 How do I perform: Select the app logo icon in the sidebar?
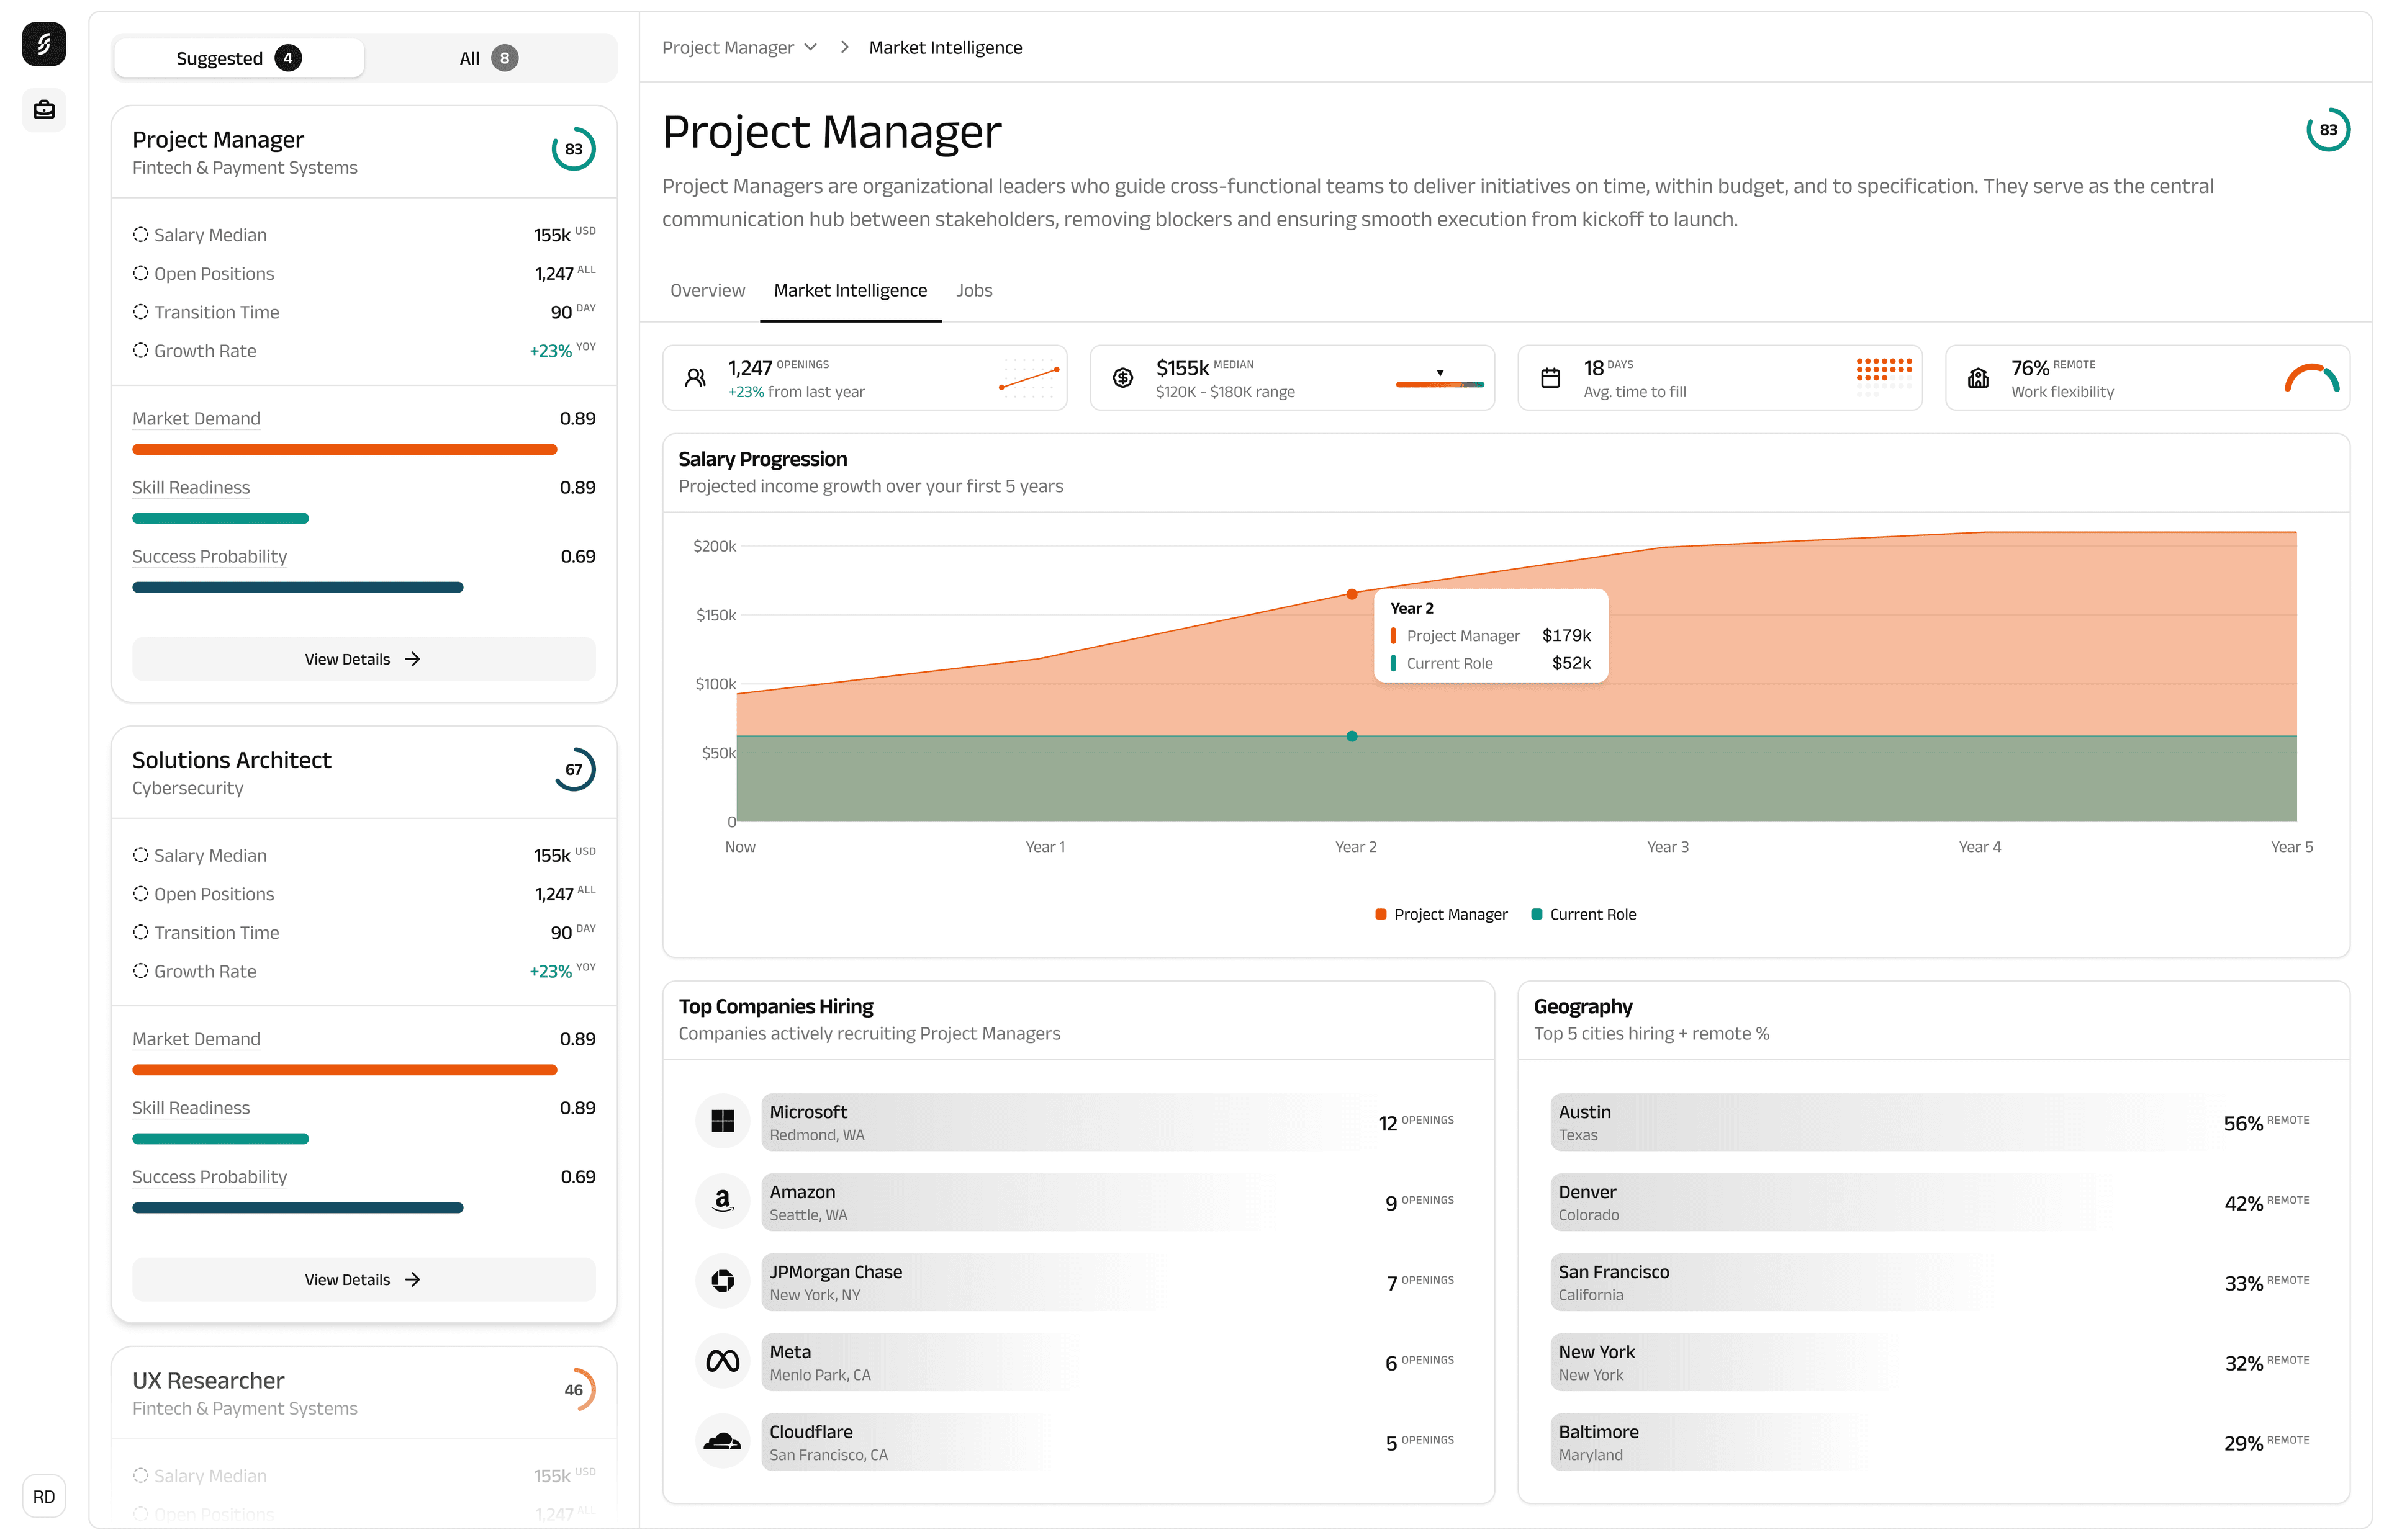(43, 43)
